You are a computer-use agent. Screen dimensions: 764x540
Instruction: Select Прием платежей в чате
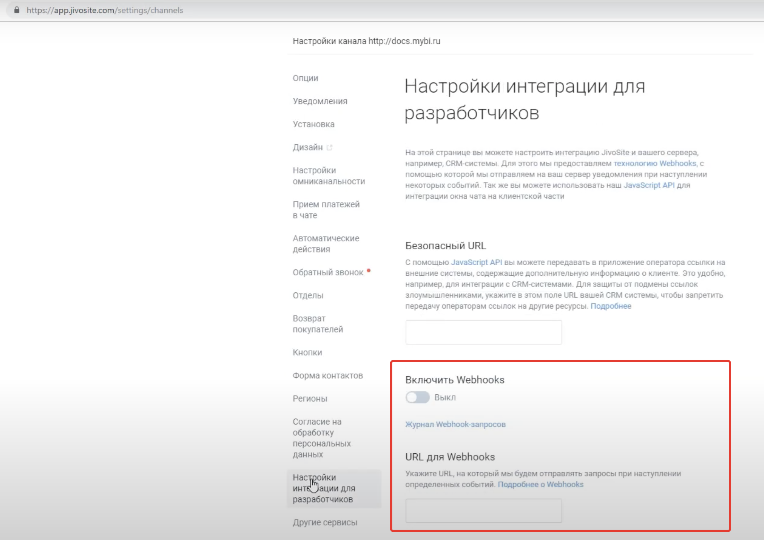(326, 210)
